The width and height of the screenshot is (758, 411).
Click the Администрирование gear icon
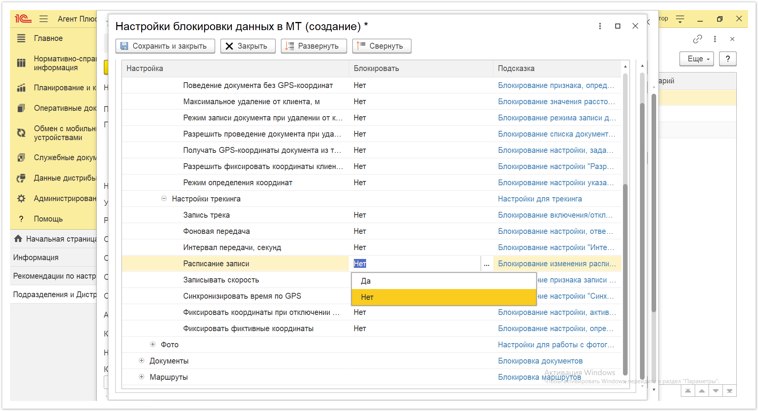[x=21, y=198]
